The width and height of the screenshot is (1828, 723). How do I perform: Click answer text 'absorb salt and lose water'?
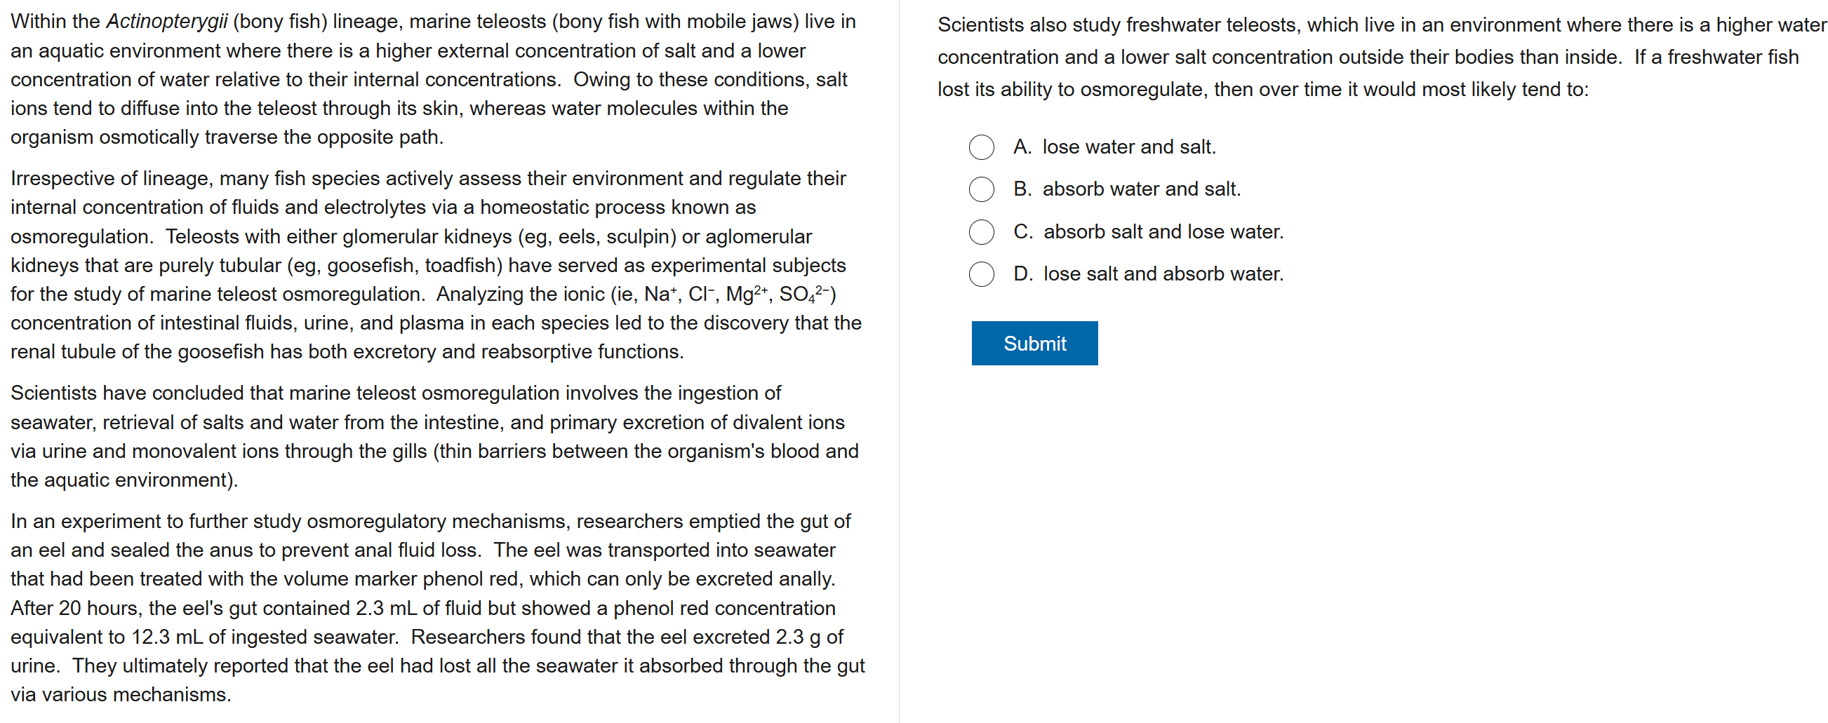point(1163,232)
